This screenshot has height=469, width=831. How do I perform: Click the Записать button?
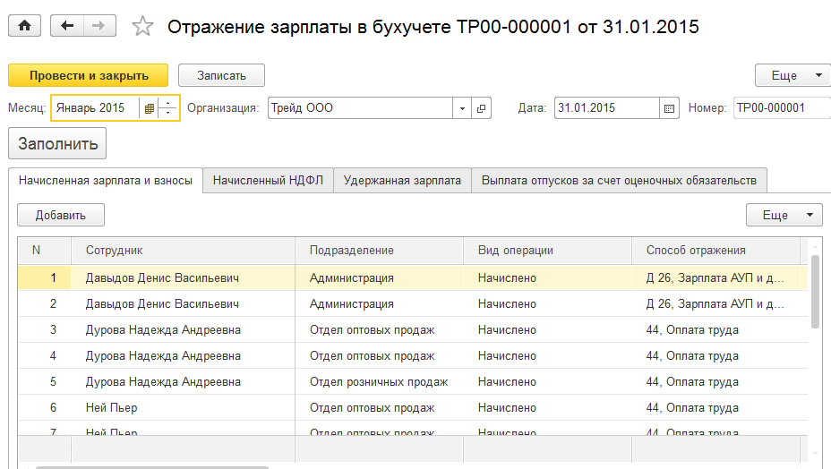pos(221,75)
